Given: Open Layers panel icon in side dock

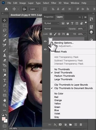Looking at the screenshot, I should 91,32.
